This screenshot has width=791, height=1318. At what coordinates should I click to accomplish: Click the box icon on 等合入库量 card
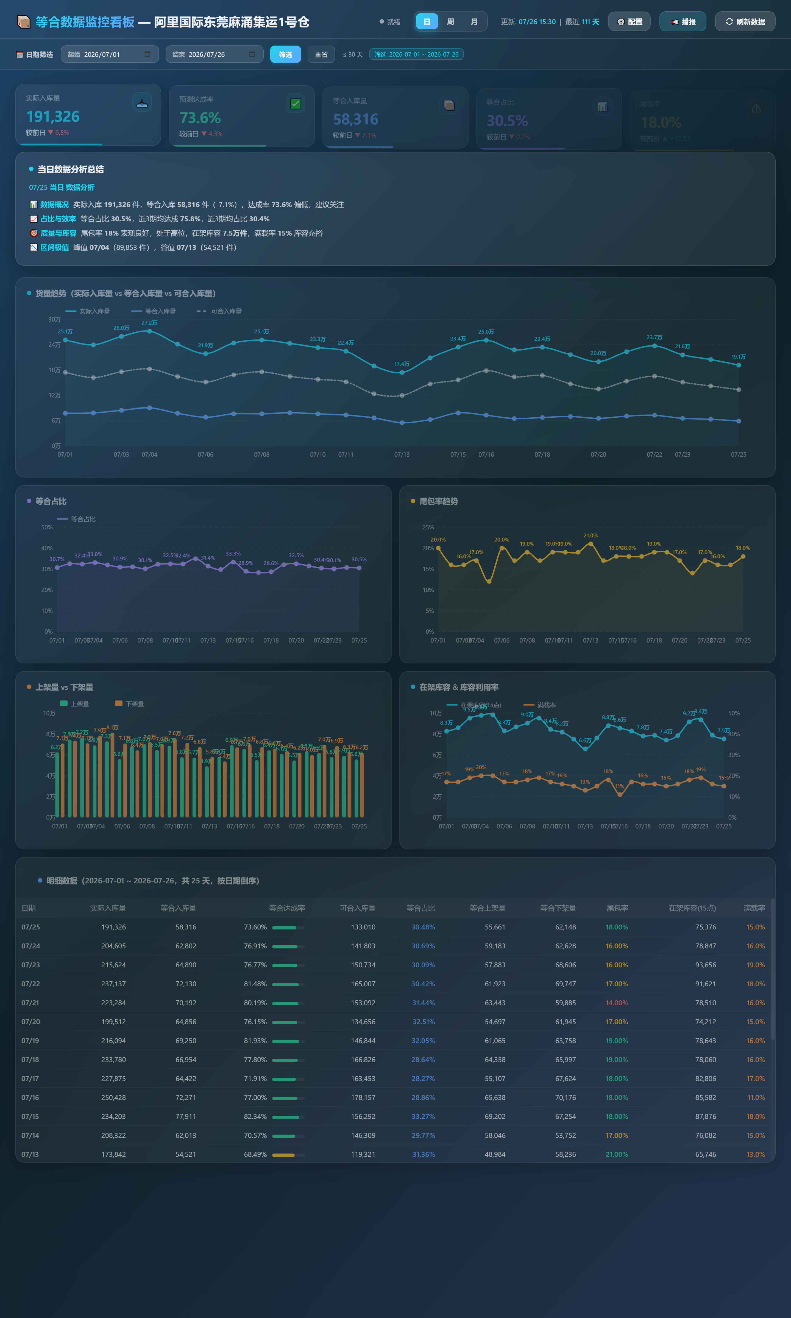[449, 105]
